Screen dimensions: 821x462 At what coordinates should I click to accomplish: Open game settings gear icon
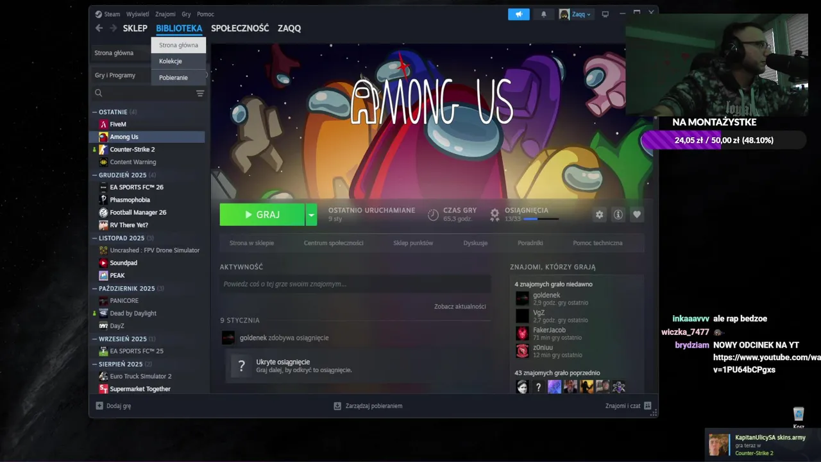(x=599, y=215)
